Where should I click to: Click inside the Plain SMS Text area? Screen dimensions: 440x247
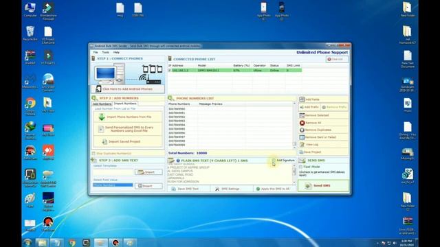pos(230,174)
